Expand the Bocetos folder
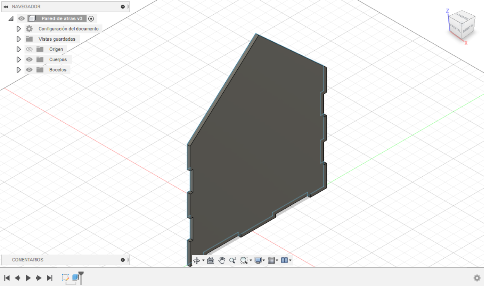The width and height of the screenshot is (484, 286). [x=19, y=70]
